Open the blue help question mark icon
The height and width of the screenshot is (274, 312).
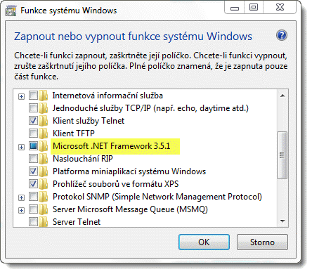[282, 36]
